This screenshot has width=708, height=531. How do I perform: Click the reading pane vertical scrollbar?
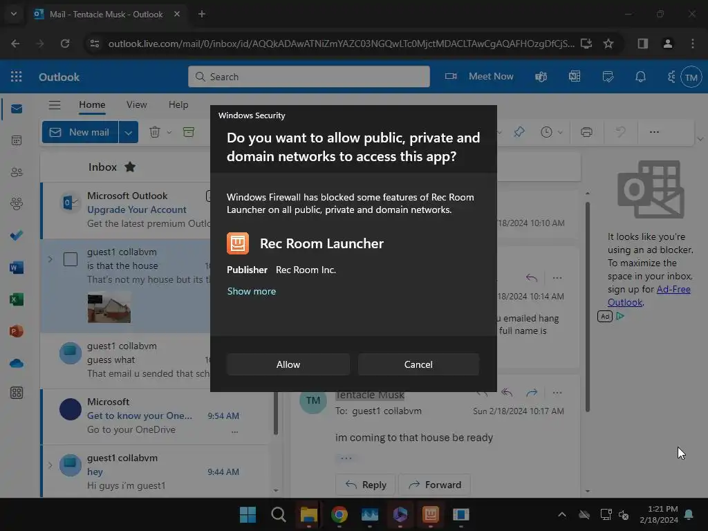pyautogui.click(x=588, y=307)
